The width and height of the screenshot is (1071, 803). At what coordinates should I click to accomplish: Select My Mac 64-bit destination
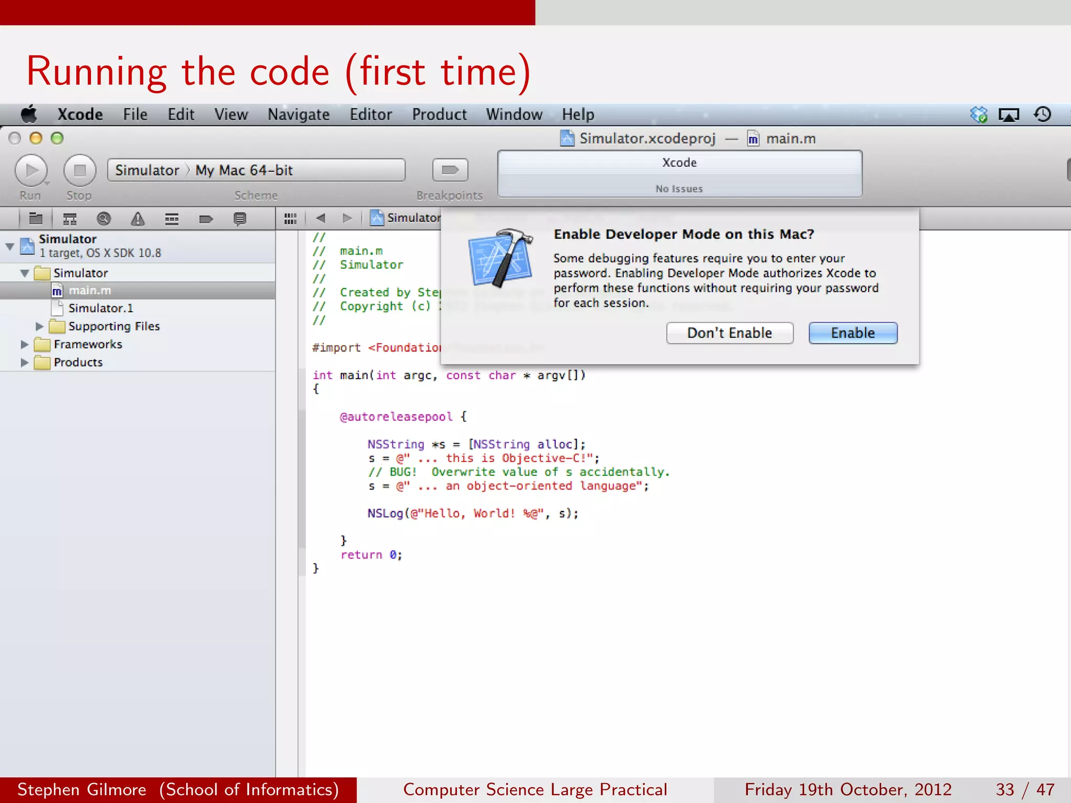(244, 170)
